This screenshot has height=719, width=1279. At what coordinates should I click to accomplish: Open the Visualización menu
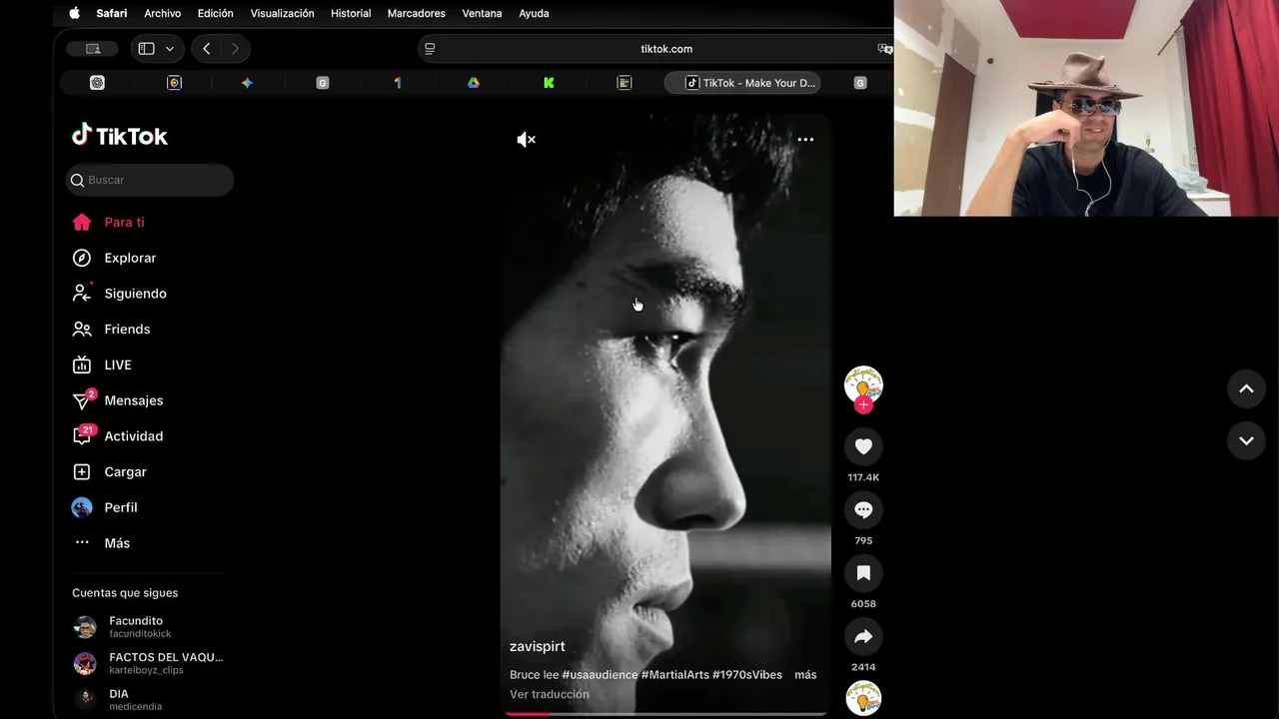coord(282,13)
